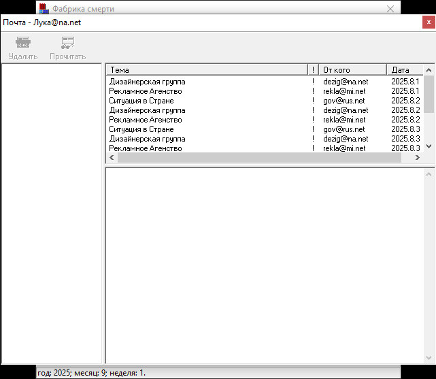
Task: Click the mail list's horizontal scrollbar left arrow
Action: pyautogui.click(x=112, y=158)
